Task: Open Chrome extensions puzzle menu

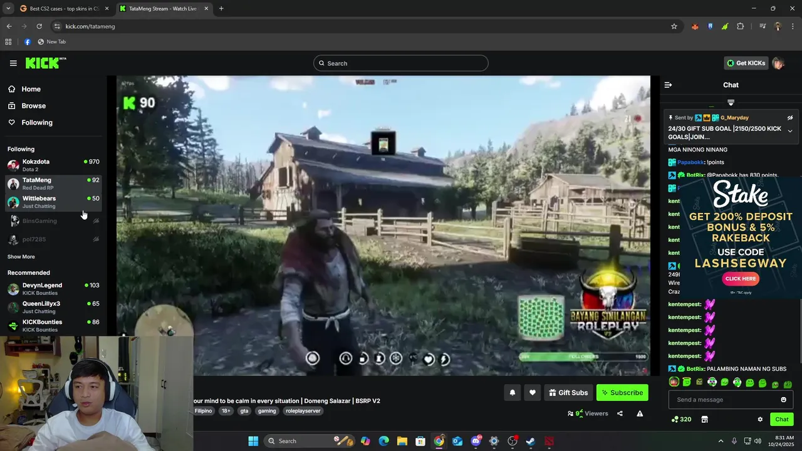Action: pyautogui.click(x=741, y=26)
